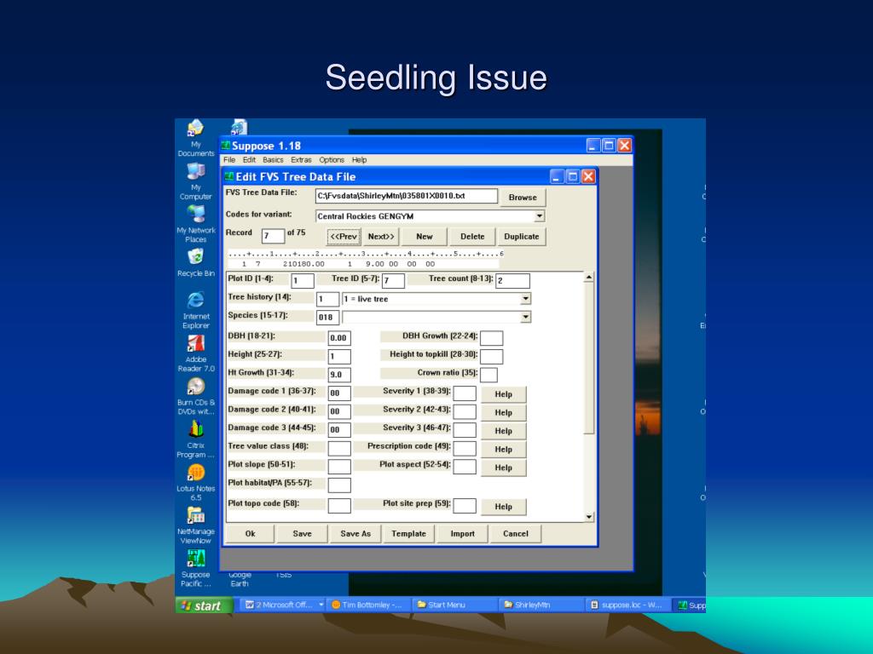Screen dimensions: 873x654
Task: Open the Basics menu
Action: pyautogui.click(x=273, y=159)
